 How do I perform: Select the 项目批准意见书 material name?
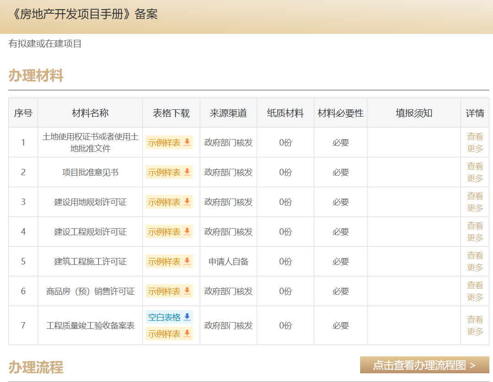tap(90, 172)
